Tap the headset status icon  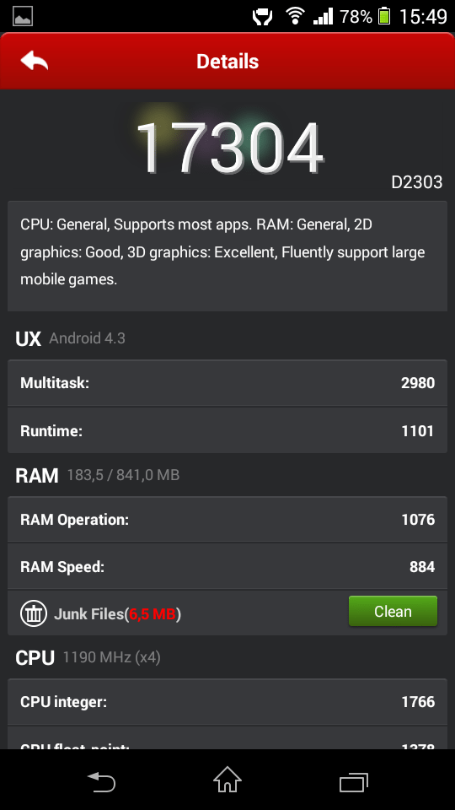pos(262,17)
